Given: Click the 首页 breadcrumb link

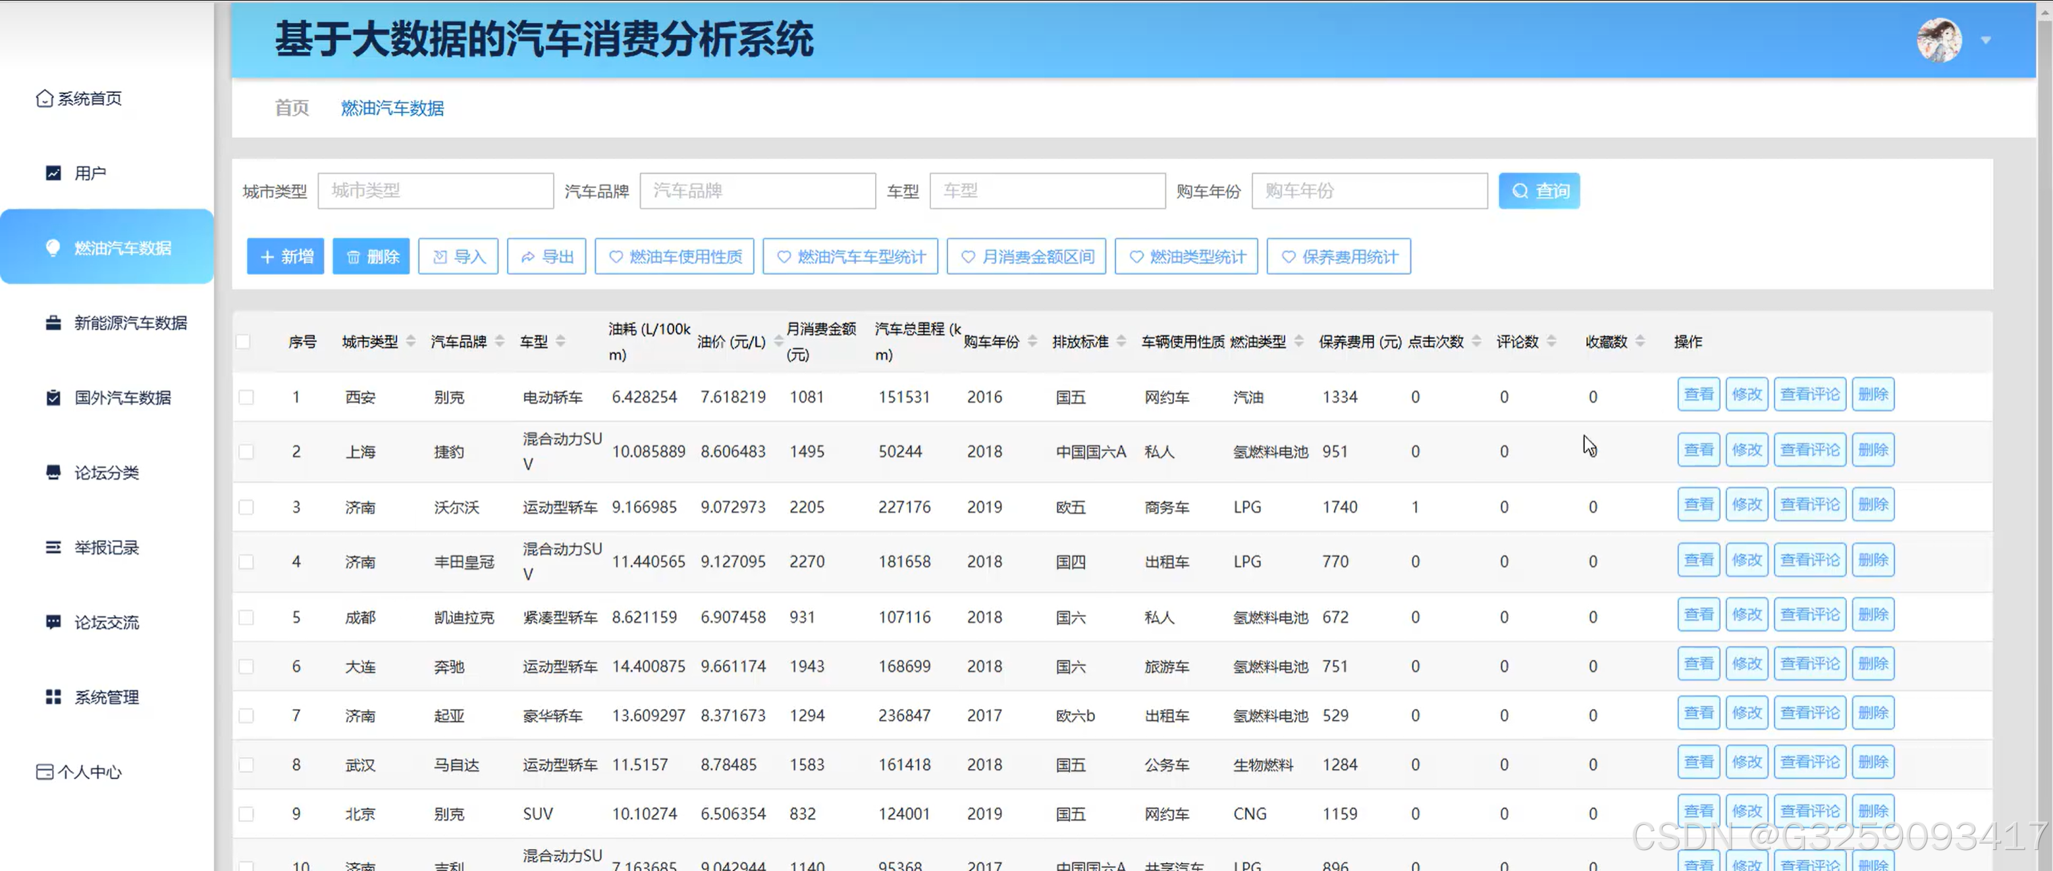Looking at the screenshot, I should tap(292, 109).
